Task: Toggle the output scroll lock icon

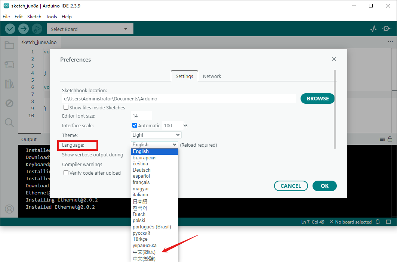Action: [390, 139]
